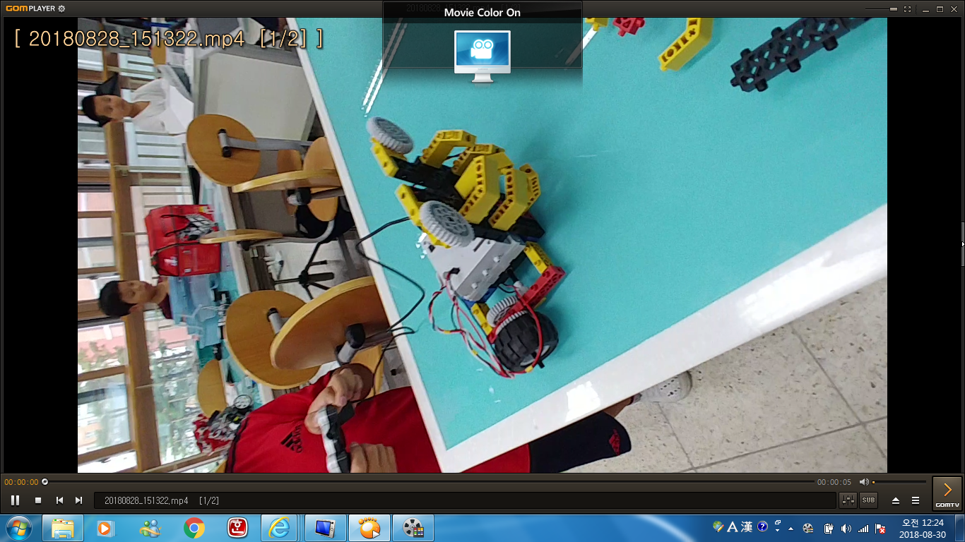The image size is (965, 542).
Task: Launch Google Chrome from the taskbar
Action: 194,528
